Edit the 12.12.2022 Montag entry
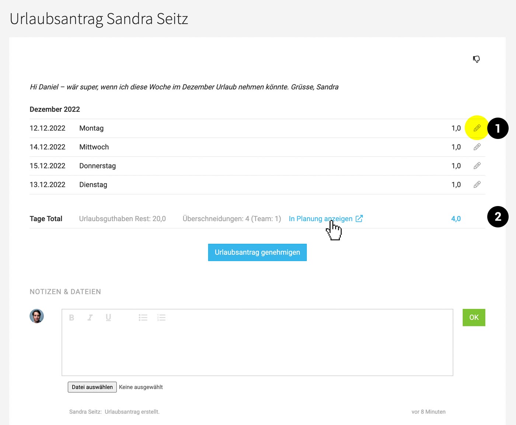The height and width of the screenshot is (425, 516). coord(477,128)
